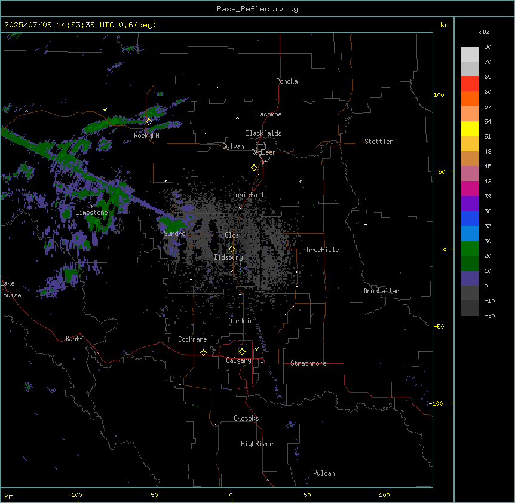The image size is (515, 503).
Task: Click the Airdrie label
Action: click(x=241, y=321)
